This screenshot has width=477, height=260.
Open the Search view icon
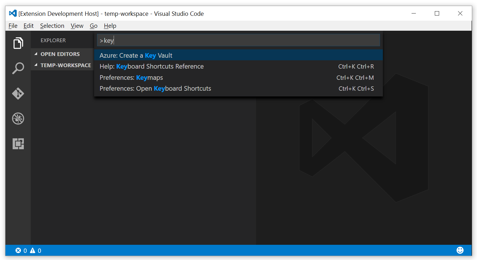coord(18,68)
